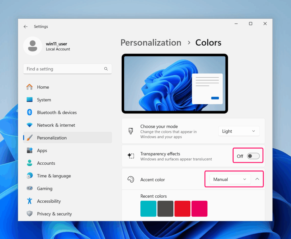
Task: Click the brush icon beside Choose your mode
Action: (131, 131)
